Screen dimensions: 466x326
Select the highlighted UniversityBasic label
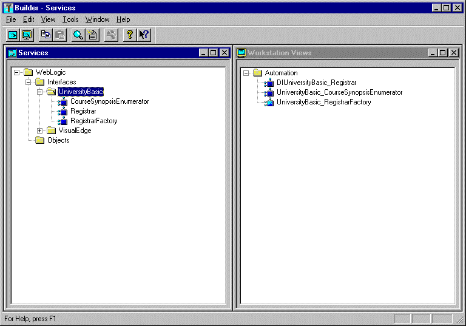point(81,92)
